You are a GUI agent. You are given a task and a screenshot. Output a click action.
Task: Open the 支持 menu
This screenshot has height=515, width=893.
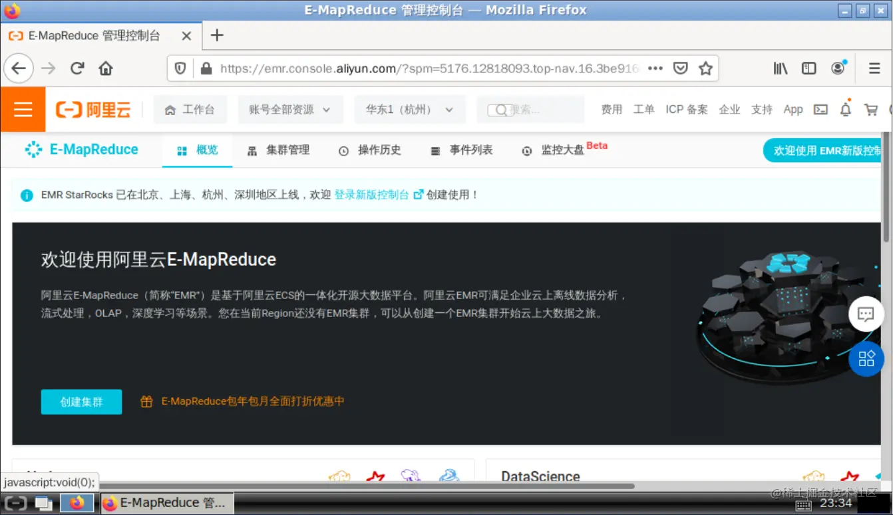pos(762,110)
